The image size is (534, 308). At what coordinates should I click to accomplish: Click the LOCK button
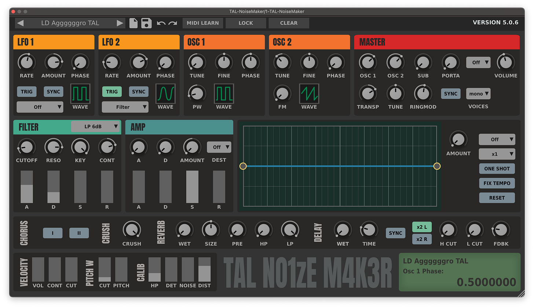click(246, 23)
